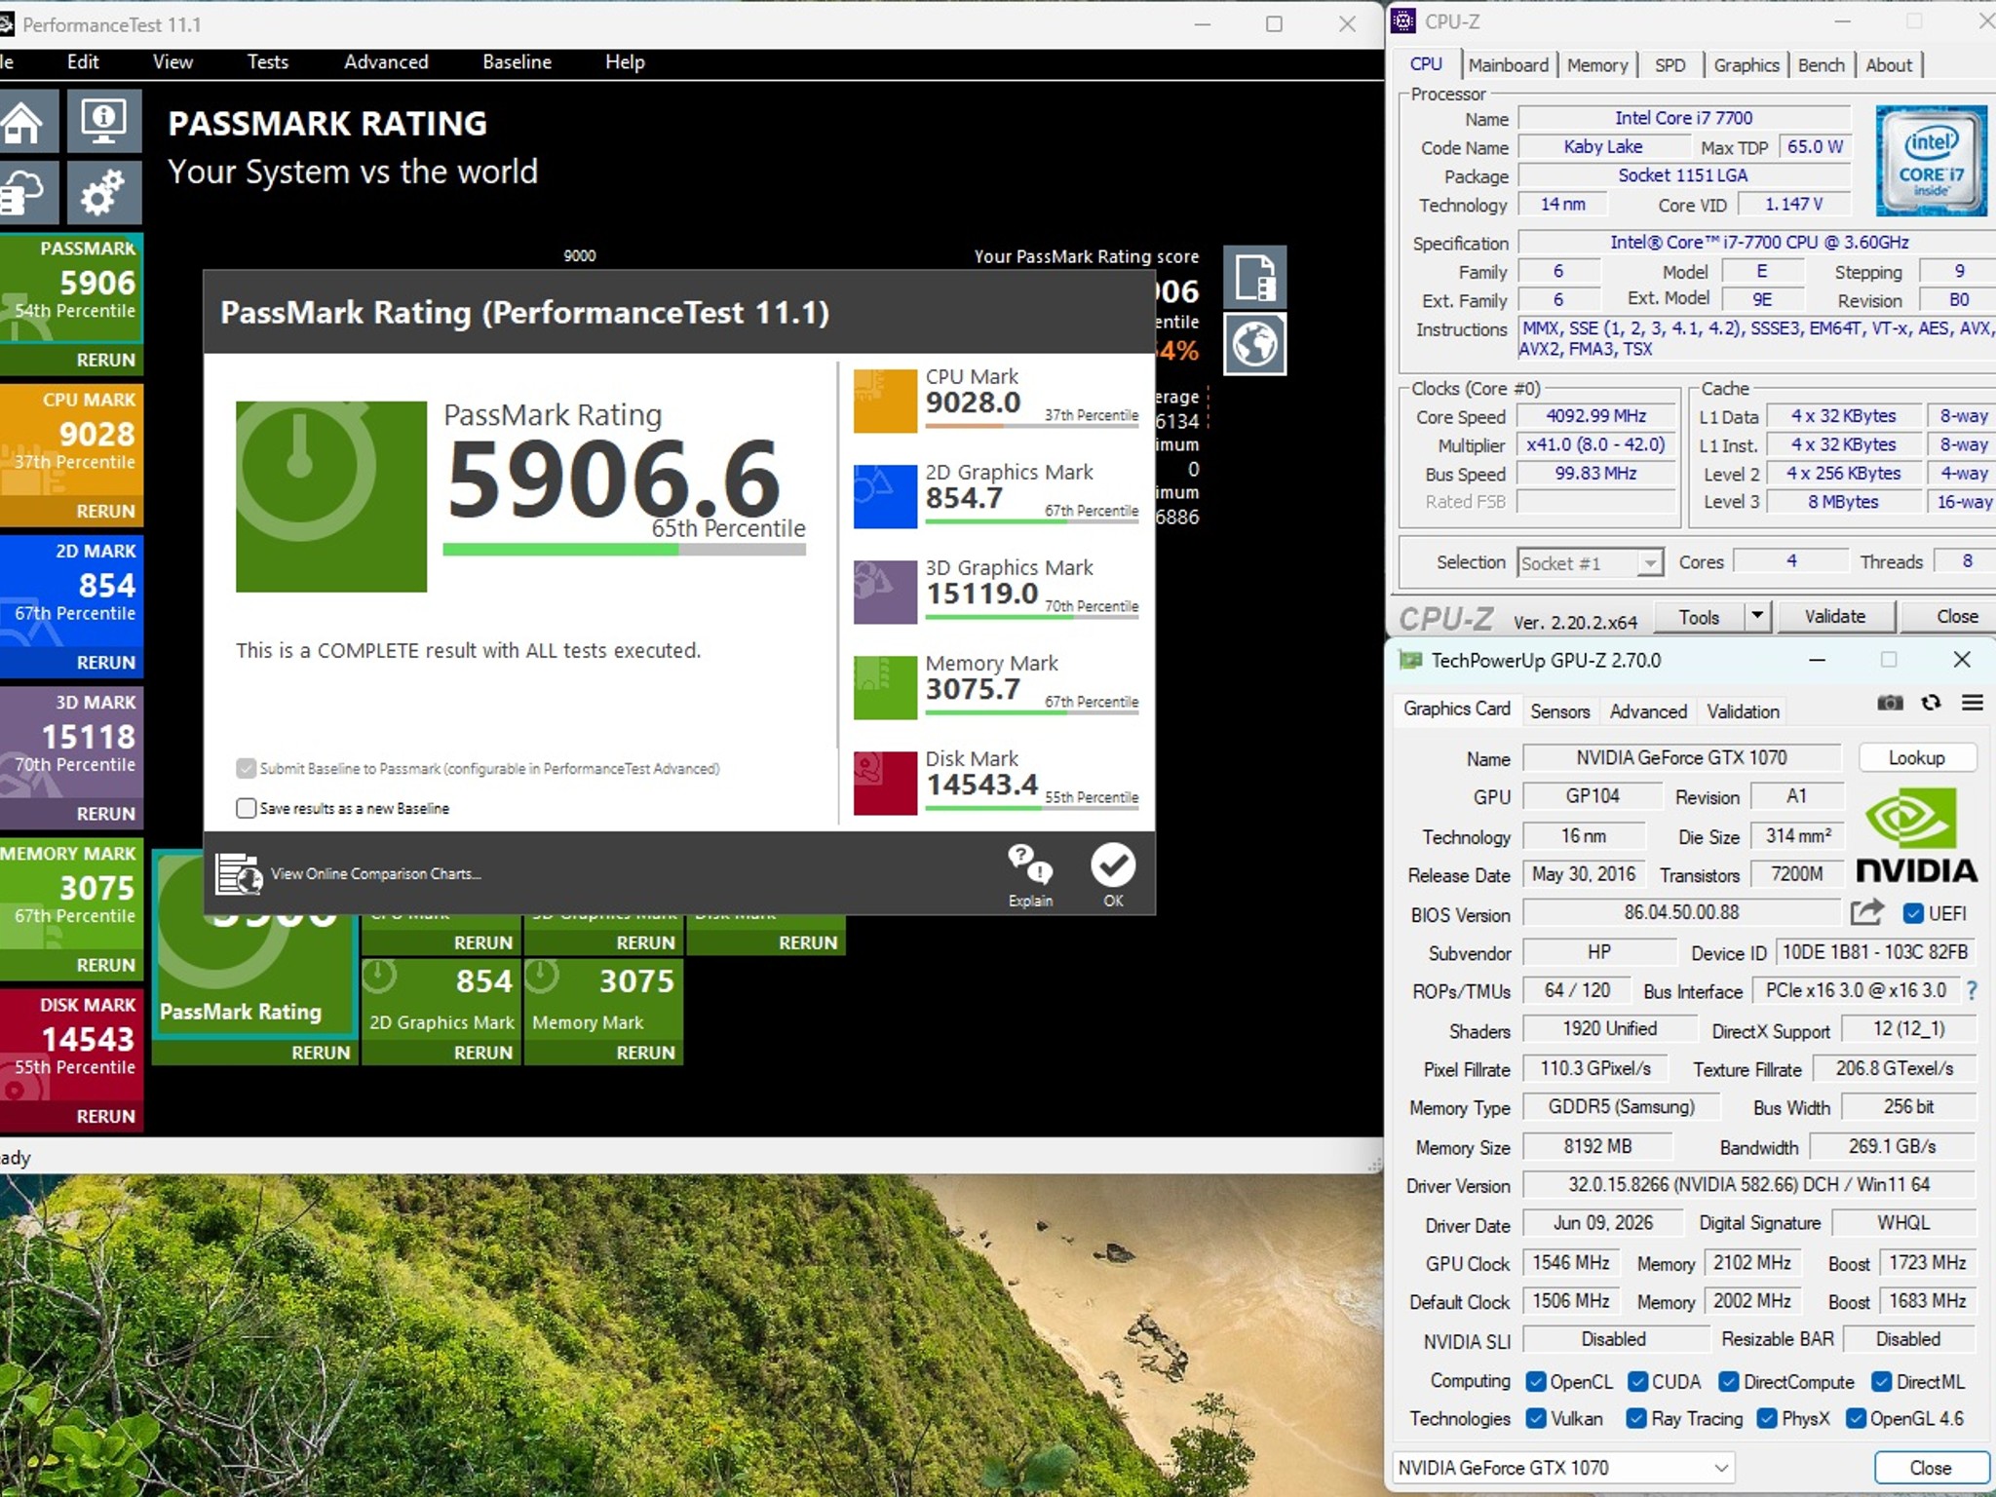Click the globe world comparison icon
This screenshot has width=1996, height=1497.
coord(1254,344)
